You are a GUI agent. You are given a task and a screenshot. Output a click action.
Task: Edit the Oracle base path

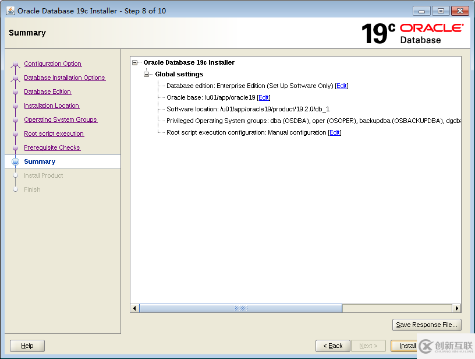pyautogui.click(x=263, y=98)
